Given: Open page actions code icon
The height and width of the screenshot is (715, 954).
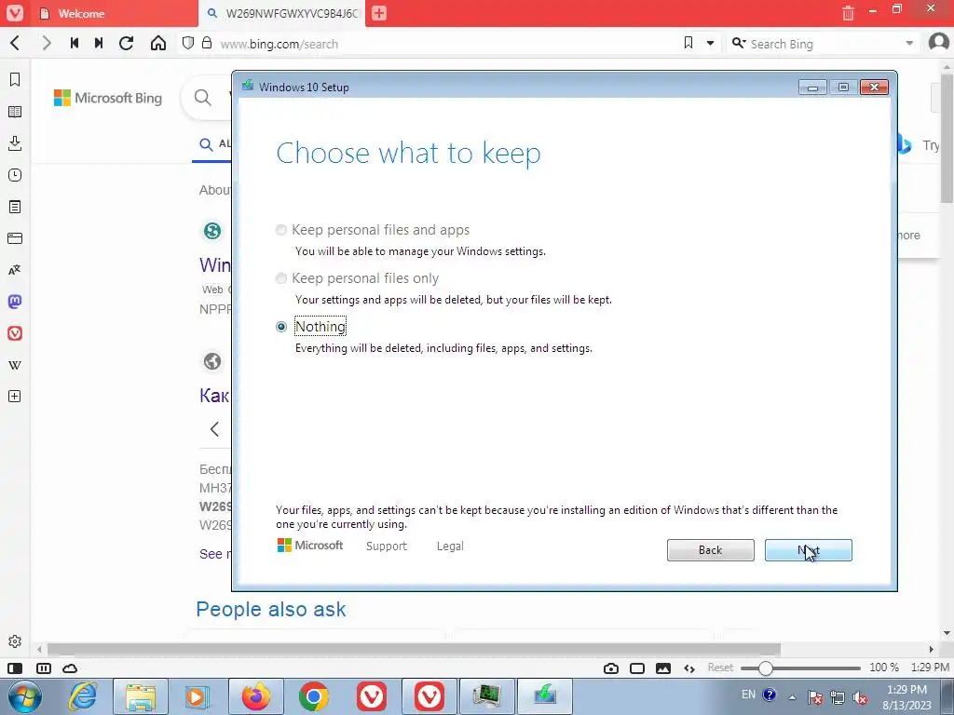Looking at the screenshot, I should click(689, 668).
